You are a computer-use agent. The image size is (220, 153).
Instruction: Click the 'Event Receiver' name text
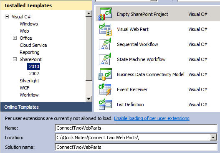(x=132, y=89)
